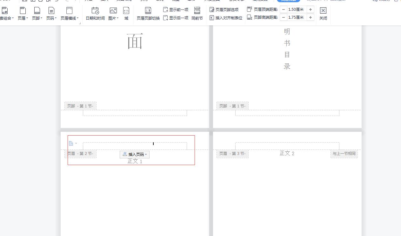Open 页眉页脚选项 settings

click(x=225, y=10)
